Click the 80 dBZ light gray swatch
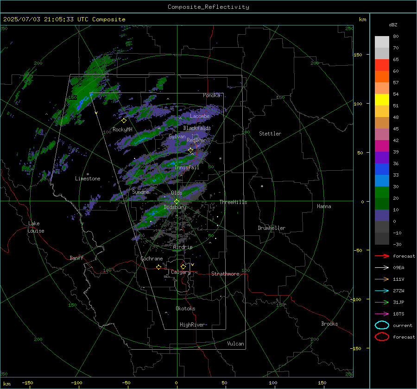The height and width of the screenshot is (389, 417). [x=382, y=42]
